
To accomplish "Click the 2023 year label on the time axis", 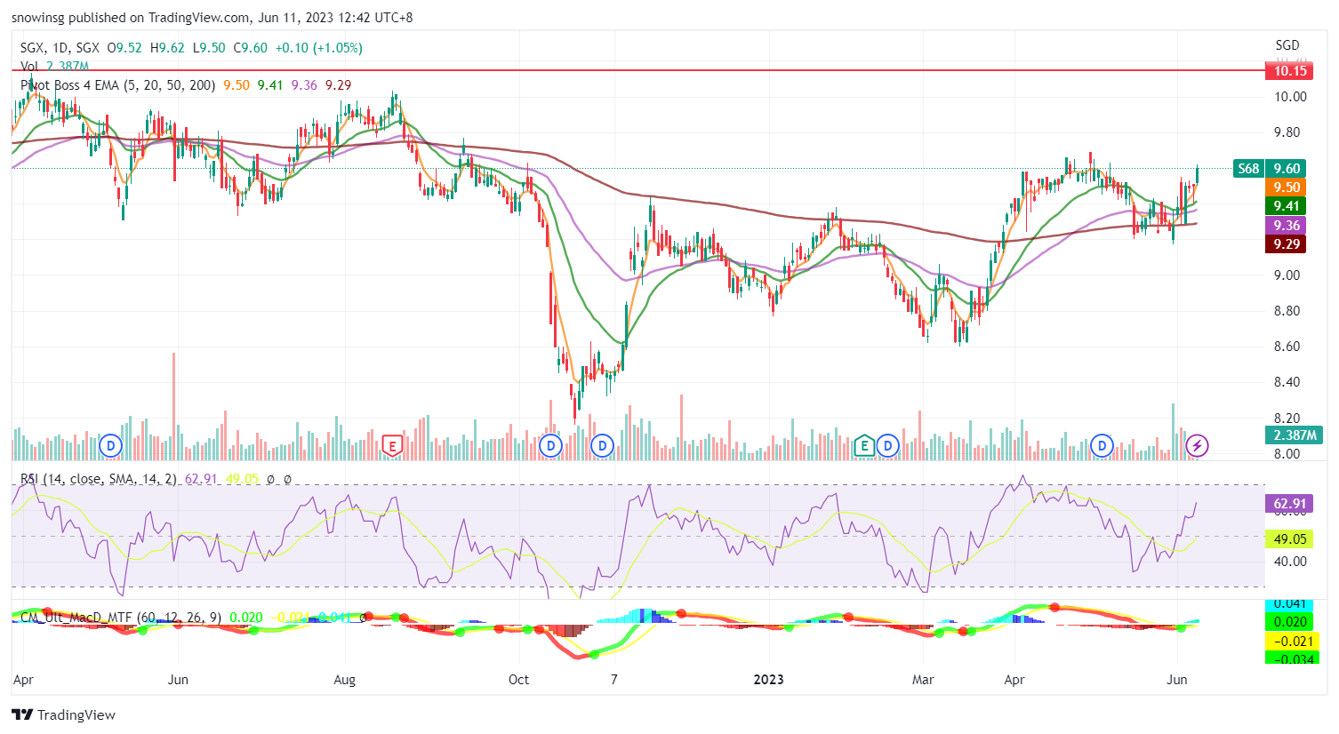I will click(x=768, y=680).
